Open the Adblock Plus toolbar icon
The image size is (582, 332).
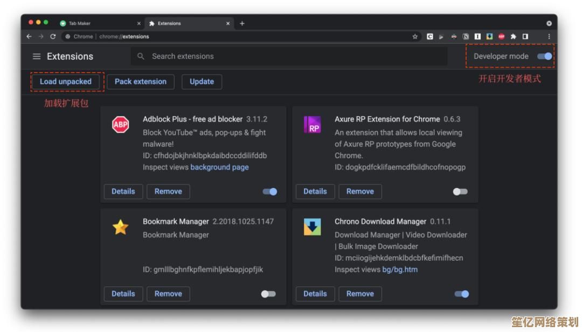coord(502,36)
